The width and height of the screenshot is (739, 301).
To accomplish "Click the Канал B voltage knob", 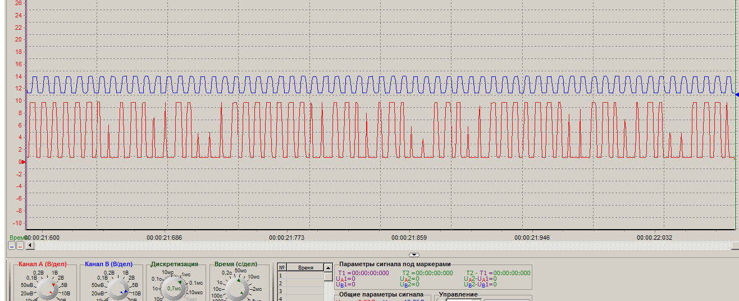I will (117, 290).
